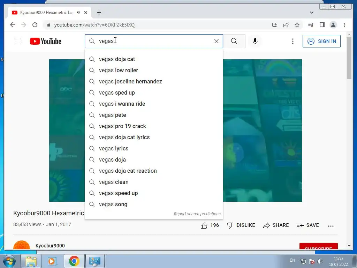Viewport: 357px width, 268px height.
Task: Click the SHARE button
Action: (x=276, y=225)
